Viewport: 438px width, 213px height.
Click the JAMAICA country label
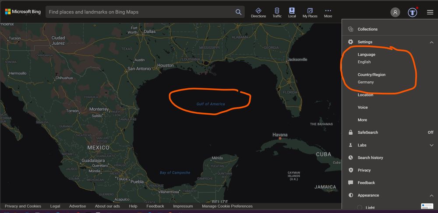click(x=325, y=187)
